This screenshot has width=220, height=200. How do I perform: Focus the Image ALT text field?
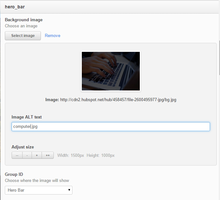pos(110,127)
